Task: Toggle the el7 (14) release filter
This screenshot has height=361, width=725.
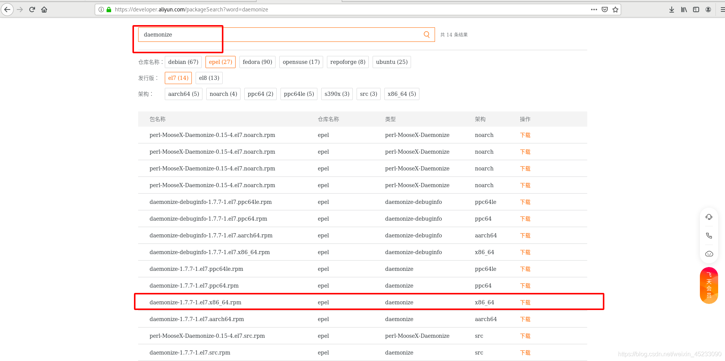Action: (178, 78)
